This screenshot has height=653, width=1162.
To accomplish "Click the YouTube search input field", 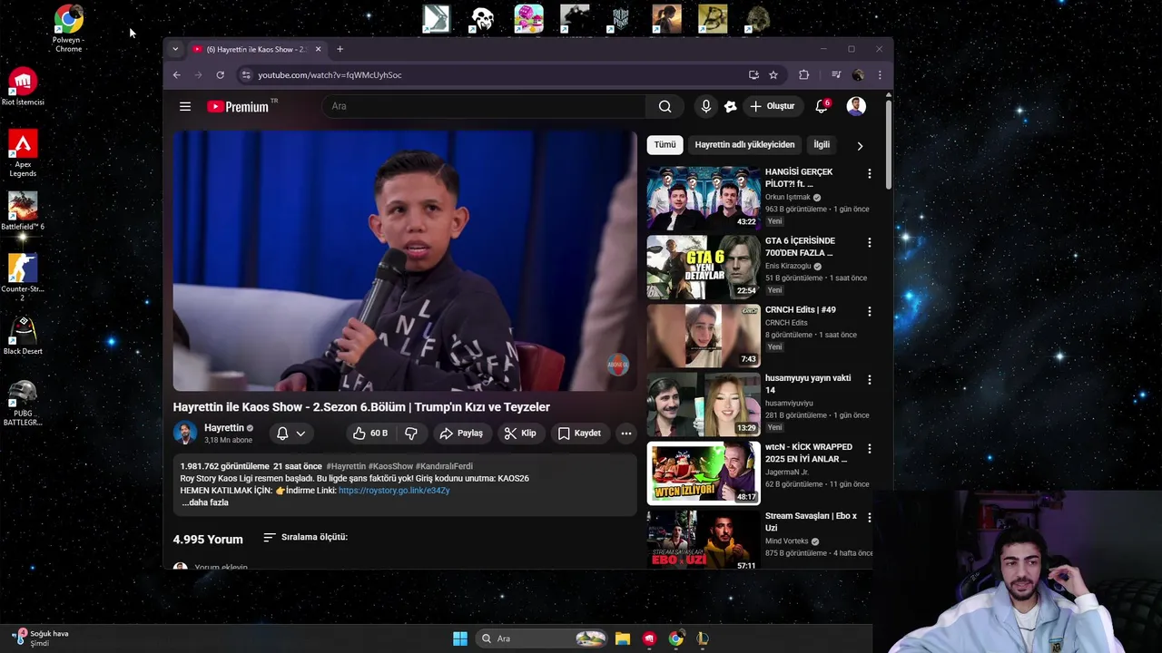I will coord(484,106).
